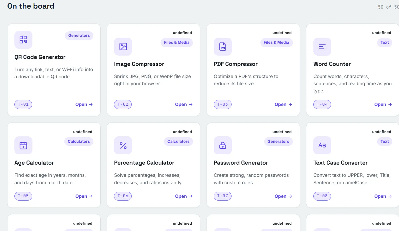Click the QR Code Generator title
399x231 pixels.
coord(40,57)
